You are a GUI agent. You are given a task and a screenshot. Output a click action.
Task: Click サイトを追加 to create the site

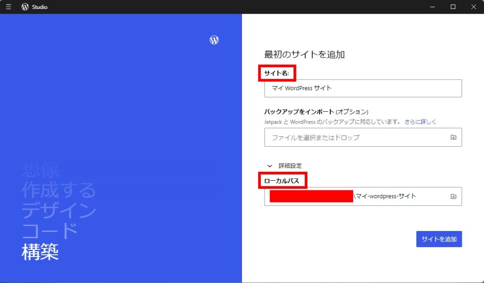[x=439, y=239]
